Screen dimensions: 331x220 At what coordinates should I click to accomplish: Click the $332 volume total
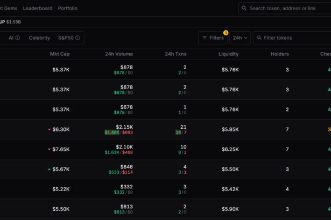126,187
